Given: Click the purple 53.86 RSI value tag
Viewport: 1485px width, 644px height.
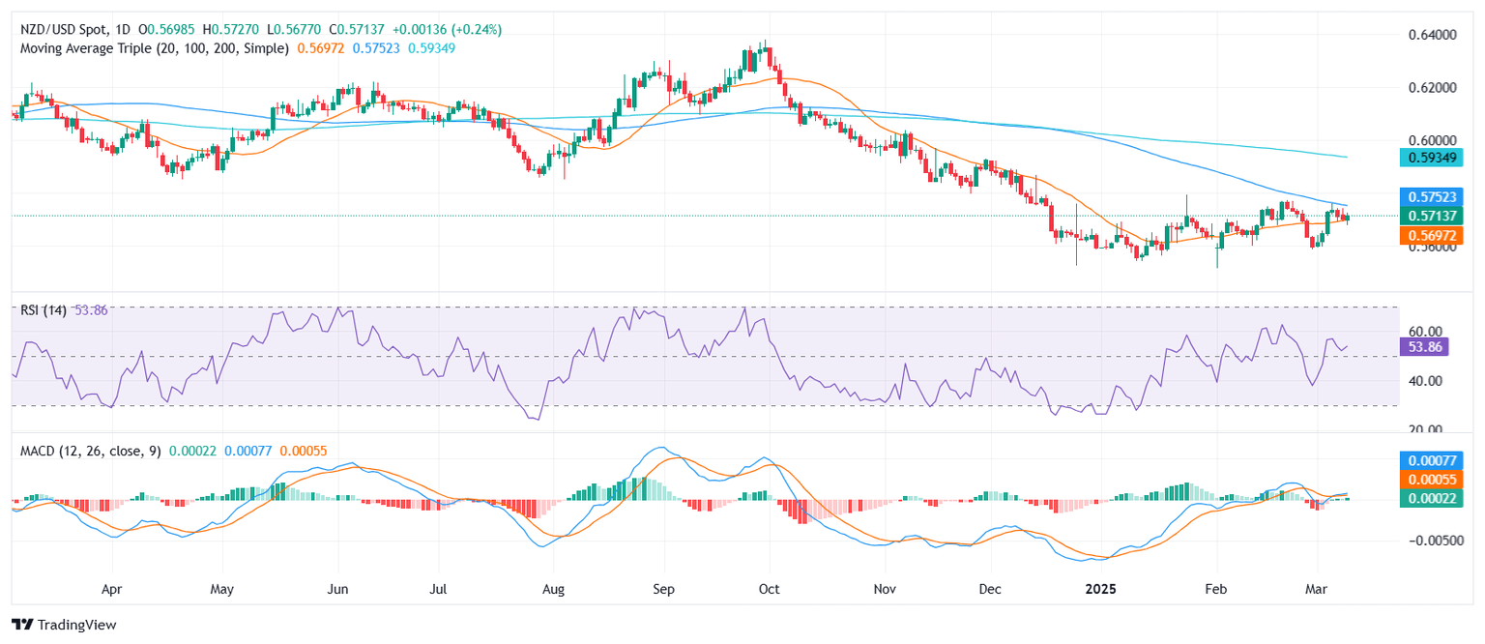Looking at the screenshot, I should click(x=1425, y=345).
